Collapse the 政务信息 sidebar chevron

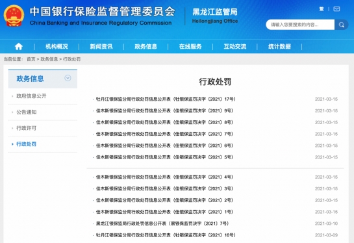68,78
